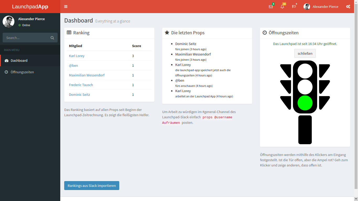The height and width of the screenshot is (201, 358).
Task: Click the Mitglied column header
Action: 75,46
